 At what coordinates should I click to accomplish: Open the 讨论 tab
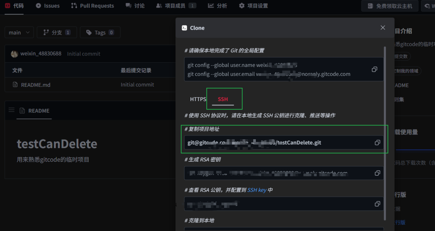[x=135, y=6]
